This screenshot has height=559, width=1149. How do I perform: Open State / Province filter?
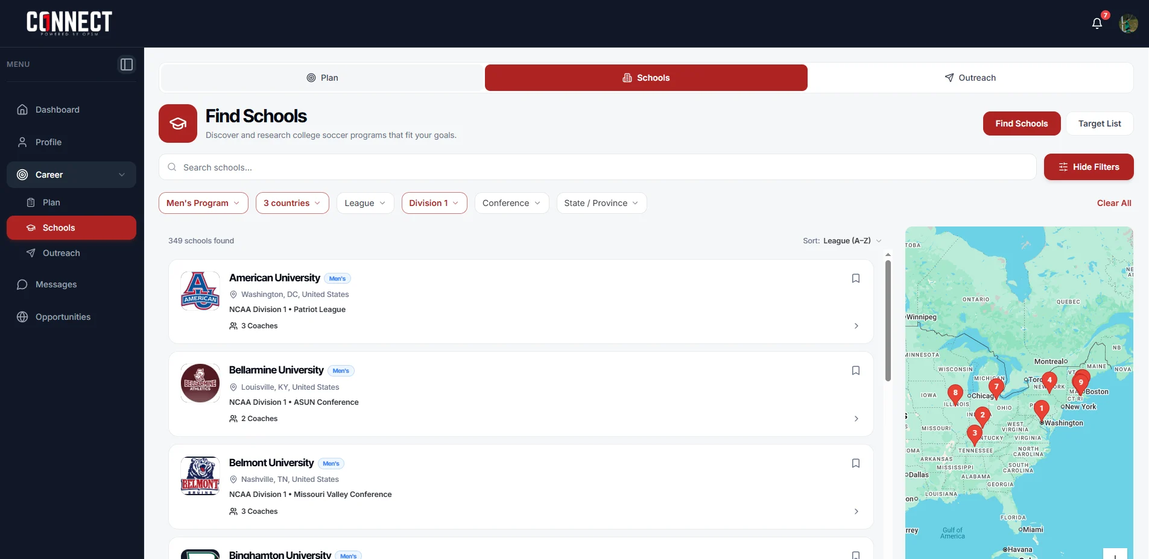[x=601, y=203]
